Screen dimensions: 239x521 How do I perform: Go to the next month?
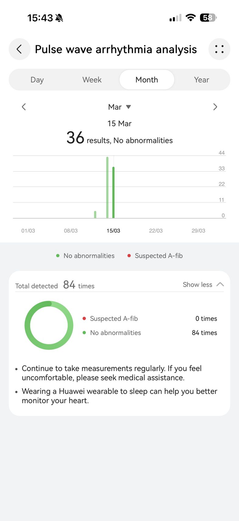[x=215, y=107]
